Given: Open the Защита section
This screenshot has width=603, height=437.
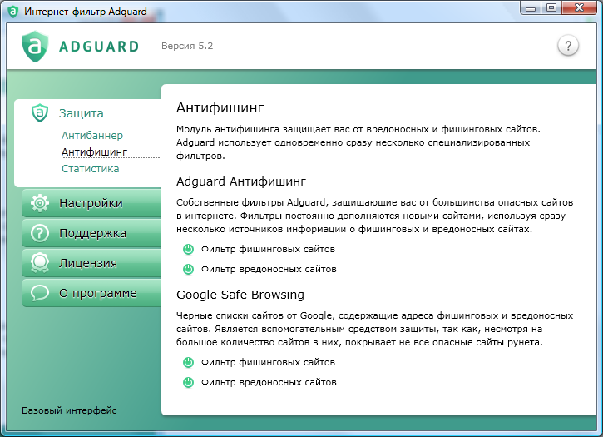Looking at the screenshot, I should pyautogui.click(x=82, y=113).
